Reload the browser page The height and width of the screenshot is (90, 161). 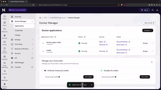coord(7,5)
